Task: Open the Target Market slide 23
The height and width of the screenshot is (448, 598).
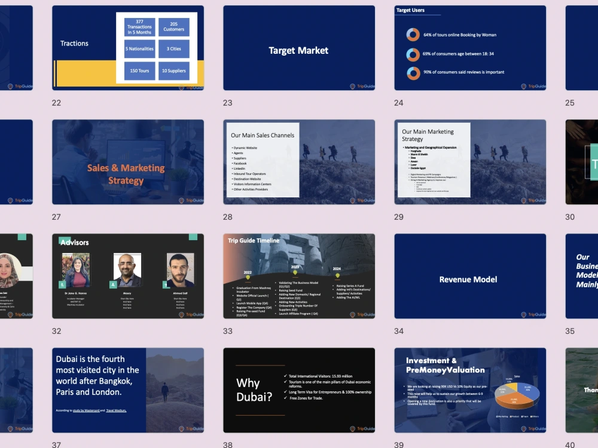Action: point(299,48)
